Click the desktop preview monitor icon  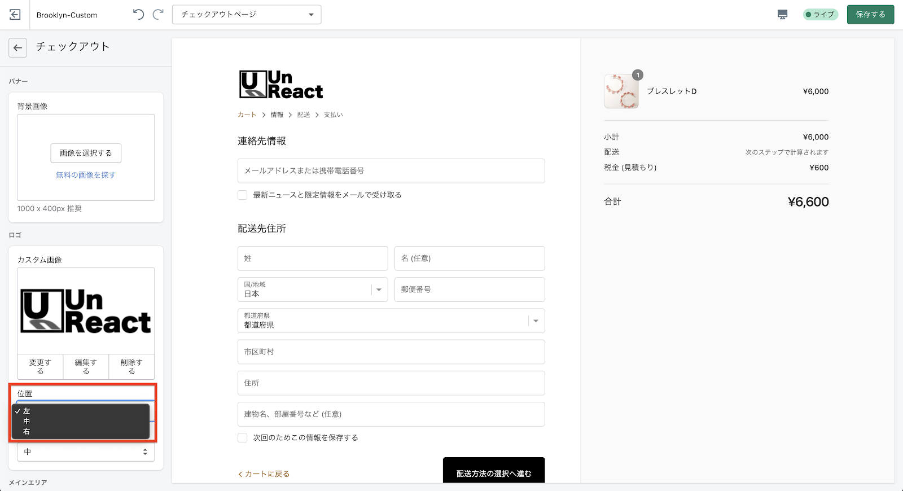(x=782, y=15)
